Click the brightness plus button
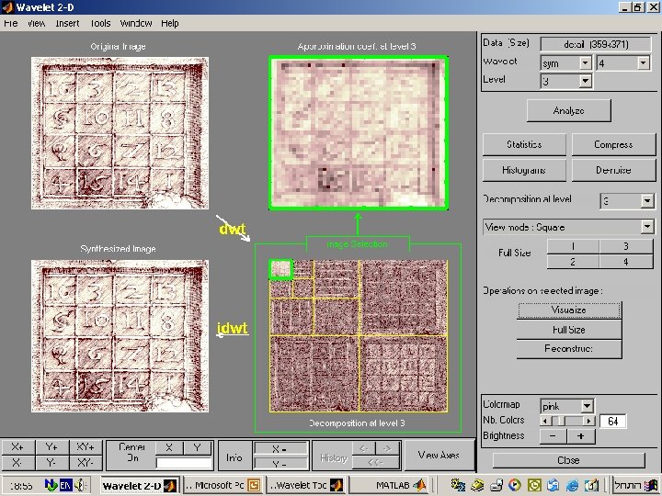Screen dimensions: 662x496 [x=581, y=436]
